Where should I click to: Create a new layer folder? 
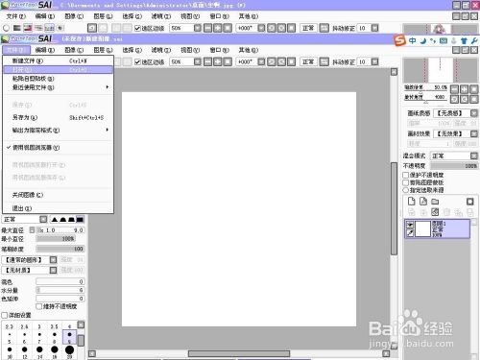click(x=435, y=202)
